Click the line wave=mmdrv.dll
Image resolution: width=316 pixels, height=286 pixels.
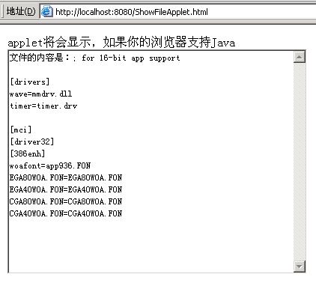40,94
